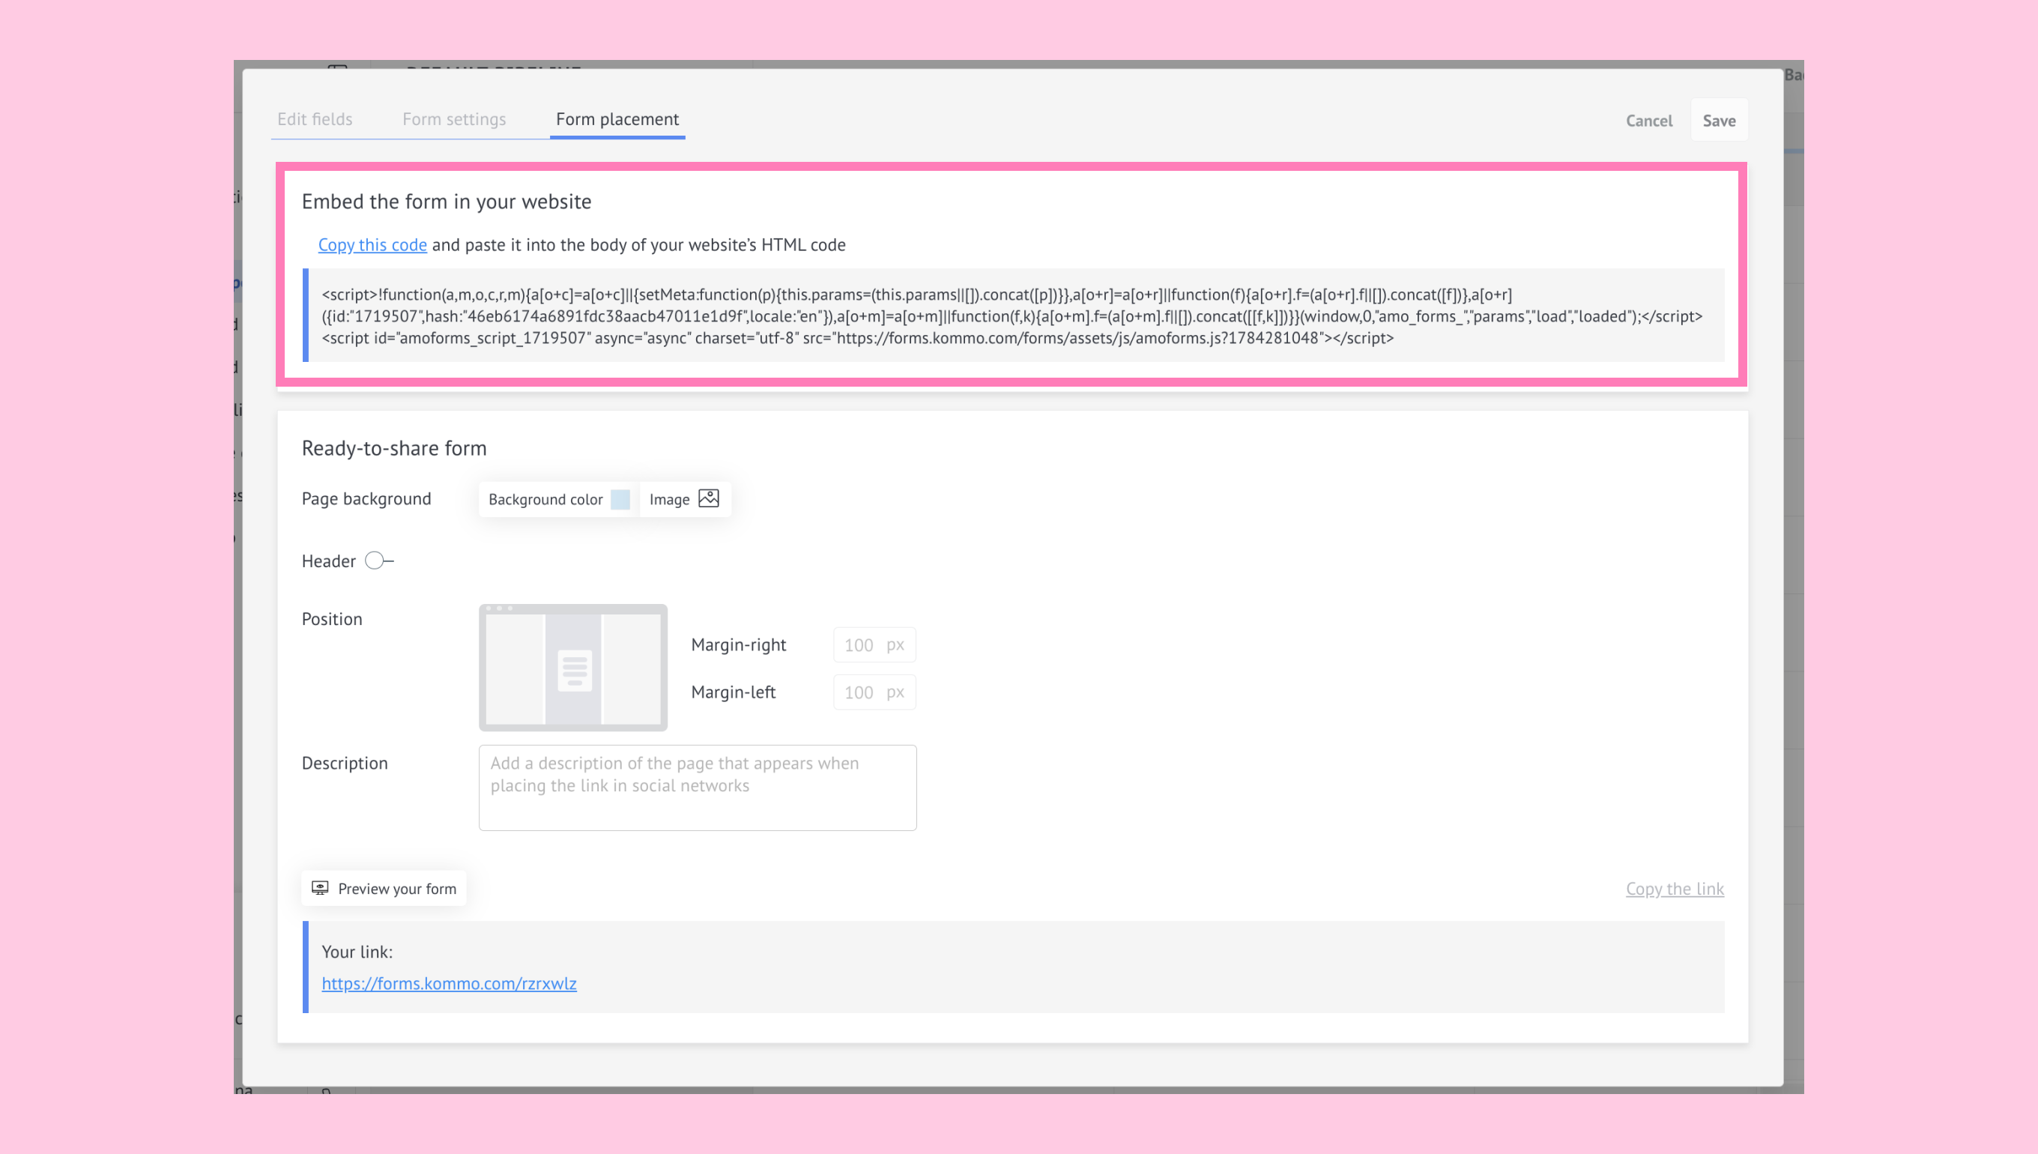The image size is (2038, 1154).
Task: Open the Background color picker swatch
Action: pyautogui.click(x=620, y=499)
